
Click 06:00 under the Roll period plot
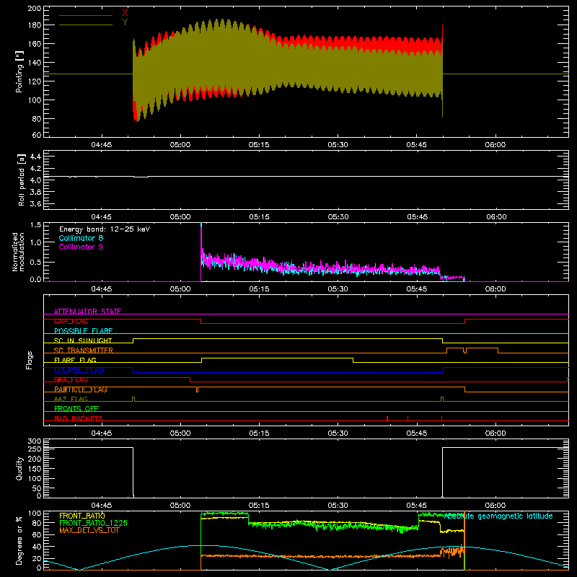(496, 217)
